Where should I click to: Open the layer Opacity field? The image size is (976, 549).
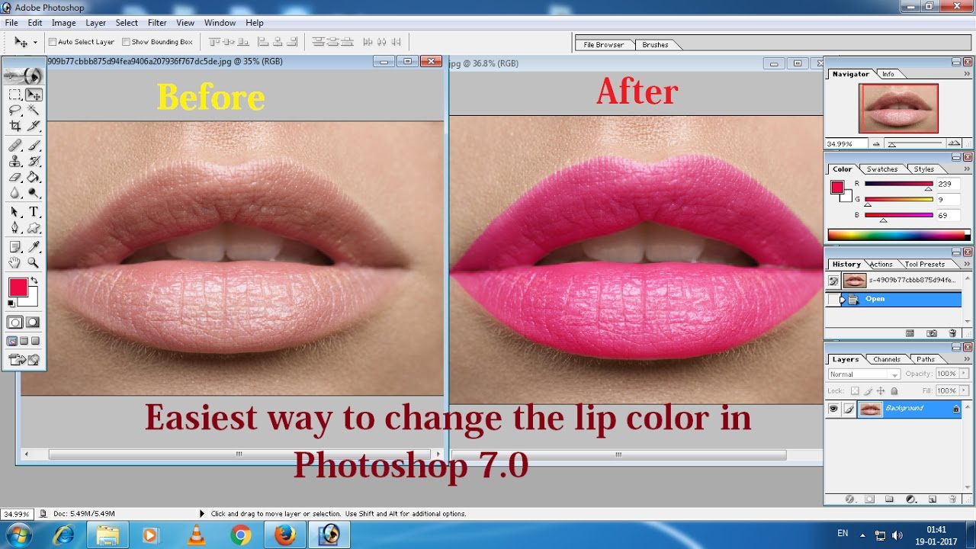[x=946, y=374]
